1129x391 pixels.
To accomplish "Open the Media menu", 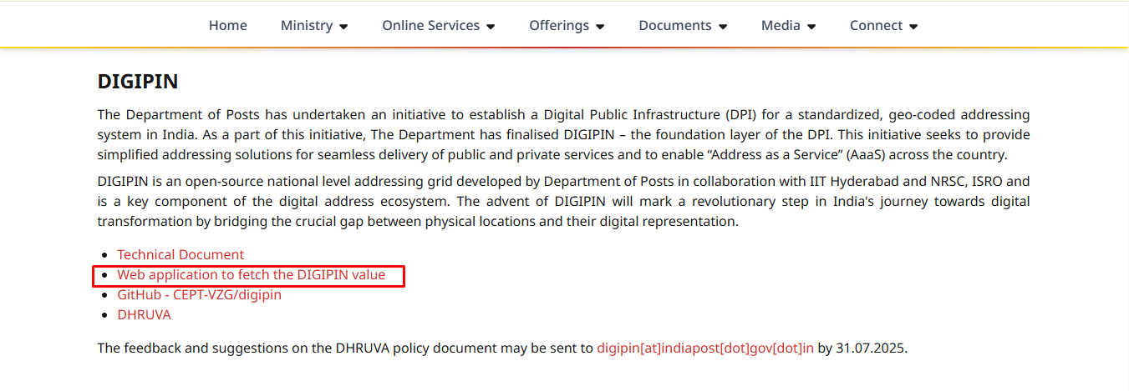I will click(789, 25).
